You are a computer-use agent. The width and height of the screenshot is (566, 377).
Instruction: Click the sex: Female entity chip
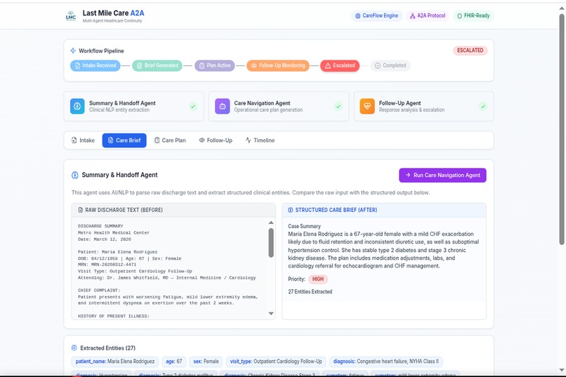pyautogui.click(x=206, y=362)
